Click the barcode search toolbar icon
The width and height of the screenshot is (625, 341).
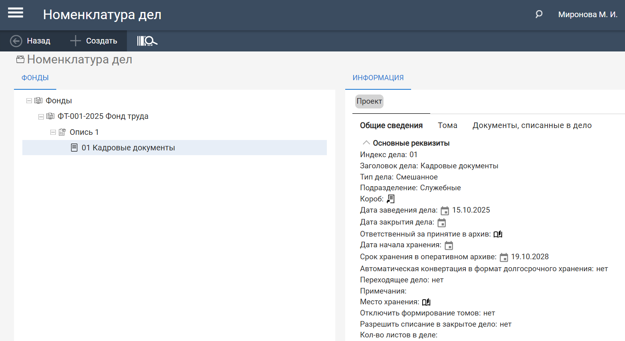[147, 41]
